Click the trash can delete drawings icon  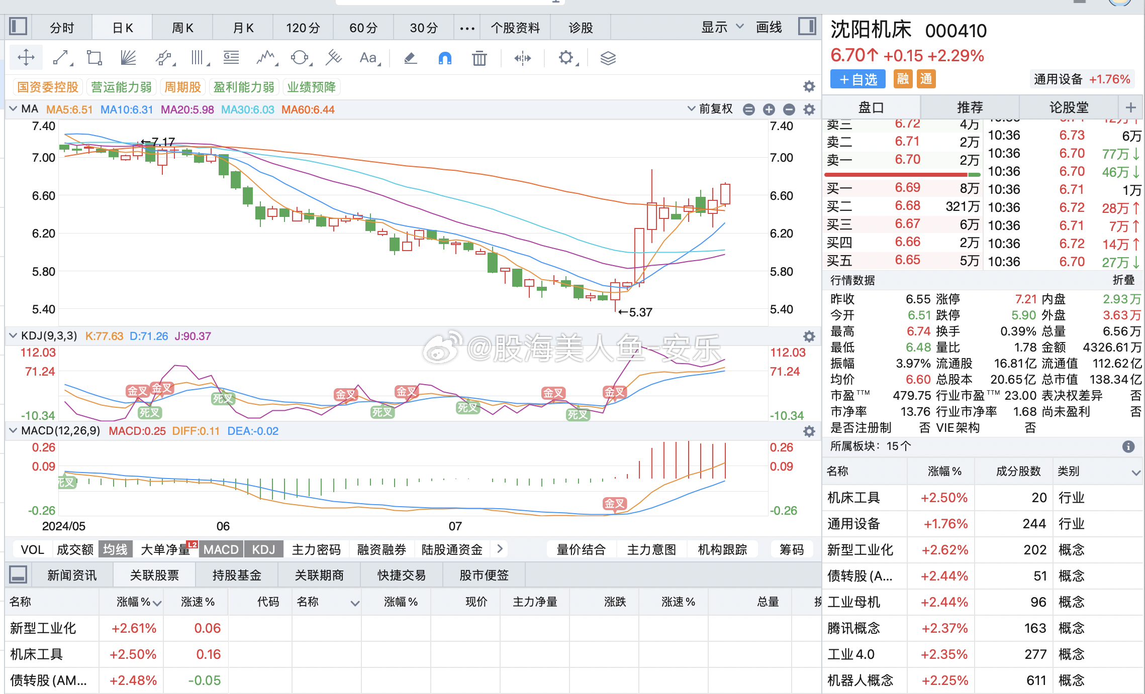click(480, 58)
